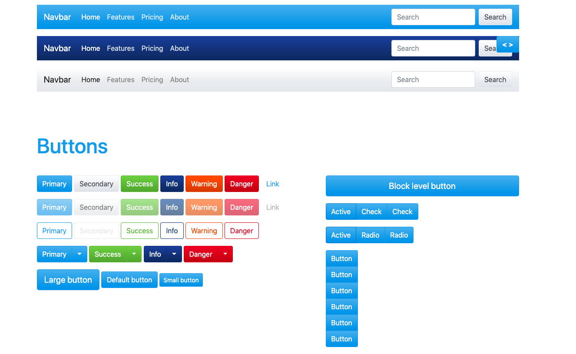The height and width of the screenshot is (354, 576).
Task: Click Features in the light blue navbar
Action: (121, 17)
